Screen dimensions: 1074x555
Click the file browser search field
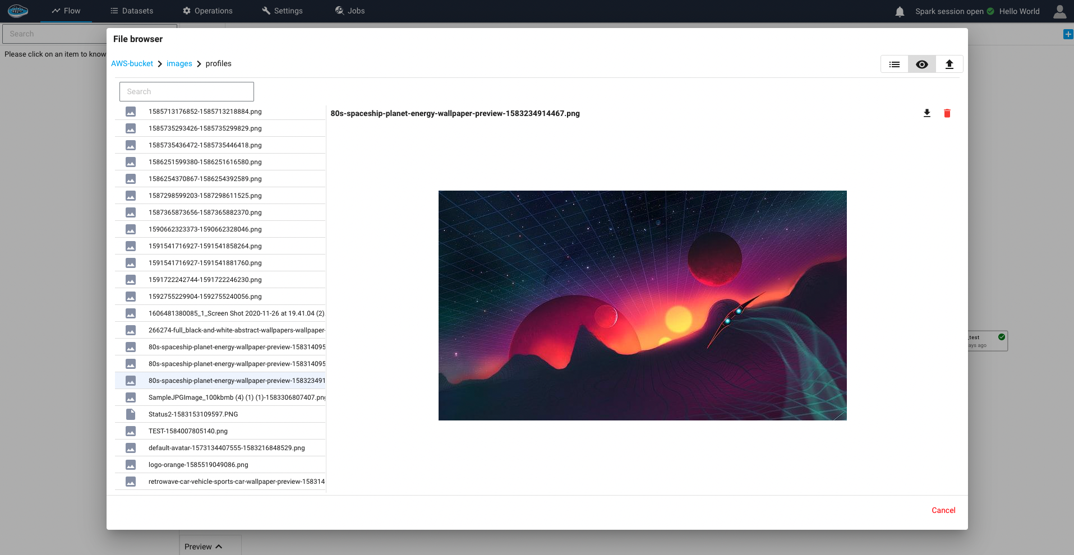coord(186,91)
